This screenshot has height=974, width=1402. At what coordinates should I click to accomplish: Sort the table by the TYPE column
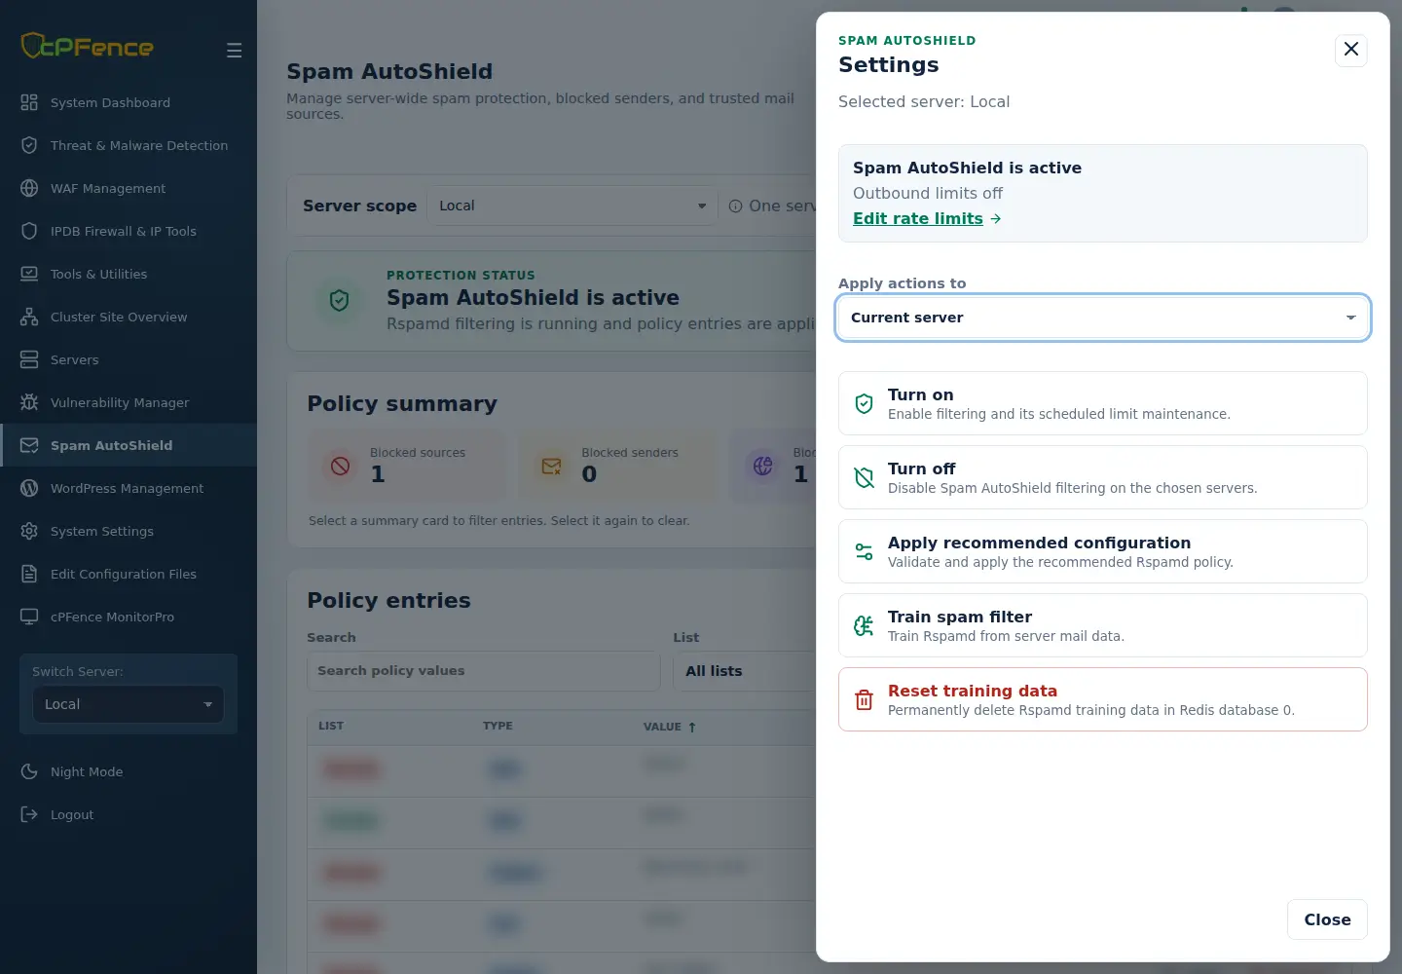pos(498,726)
